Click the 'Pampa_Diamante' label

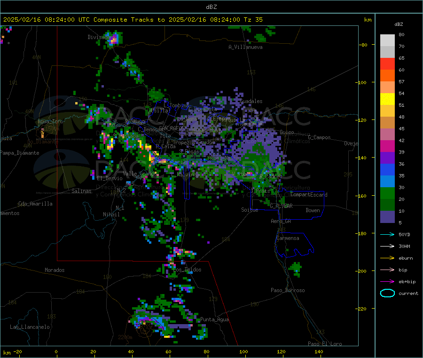(20, 153)
